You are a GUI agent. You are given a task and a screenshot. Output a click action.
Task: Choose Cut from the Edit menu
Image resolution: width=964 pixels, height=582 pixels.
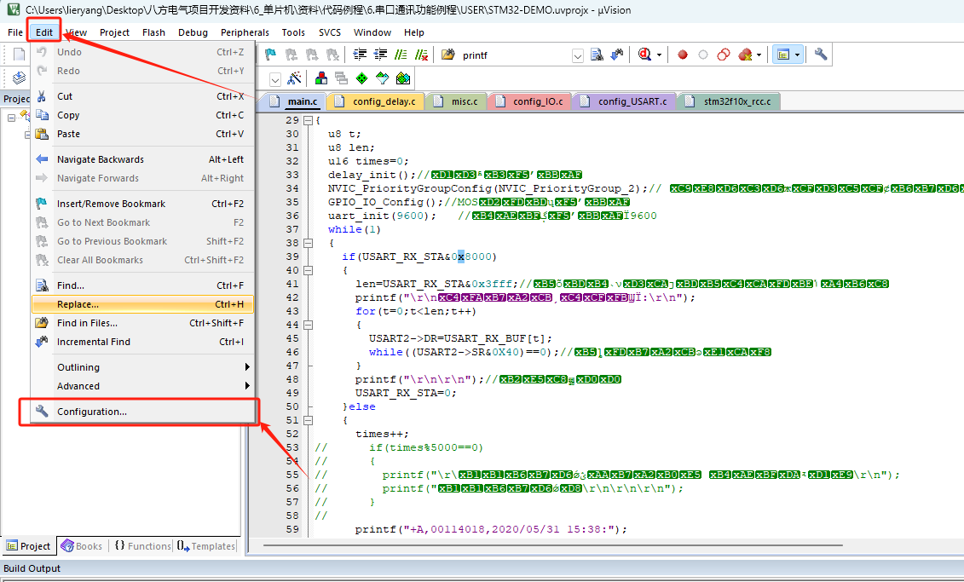[x=142, y=96]
